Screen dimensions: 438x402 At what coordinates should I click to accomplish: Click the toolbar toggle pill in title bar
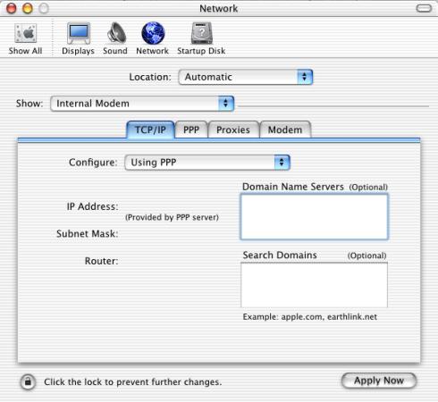(x=424, y=8)
